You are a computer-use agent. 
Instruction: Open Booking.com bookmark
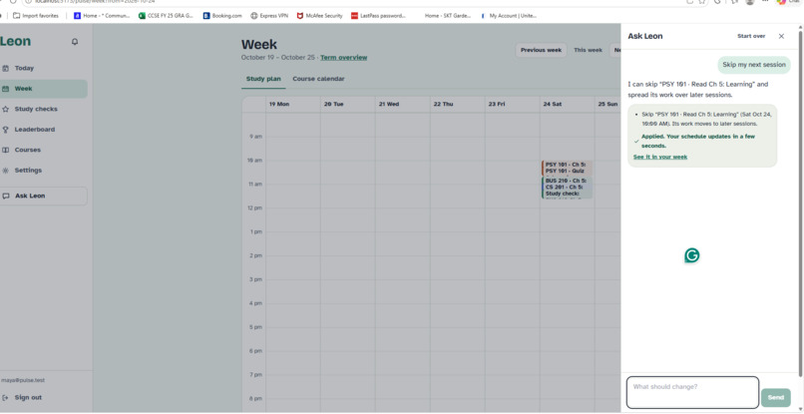(222, 16)
